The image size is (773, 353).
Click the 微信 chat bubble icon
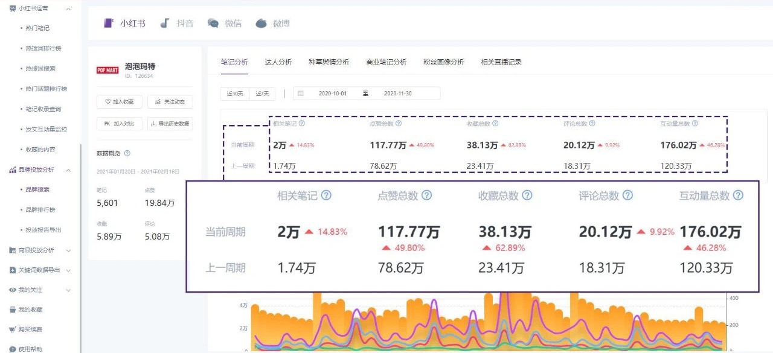213,24
